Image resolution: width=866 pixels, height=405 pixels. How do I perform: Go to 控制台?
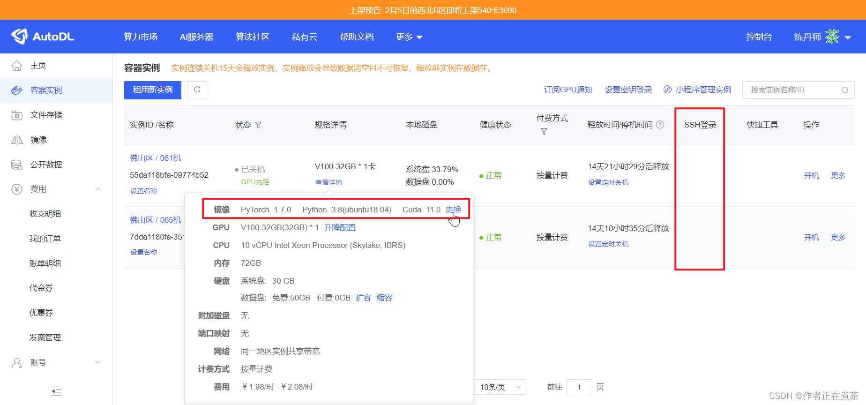(759, 37)
